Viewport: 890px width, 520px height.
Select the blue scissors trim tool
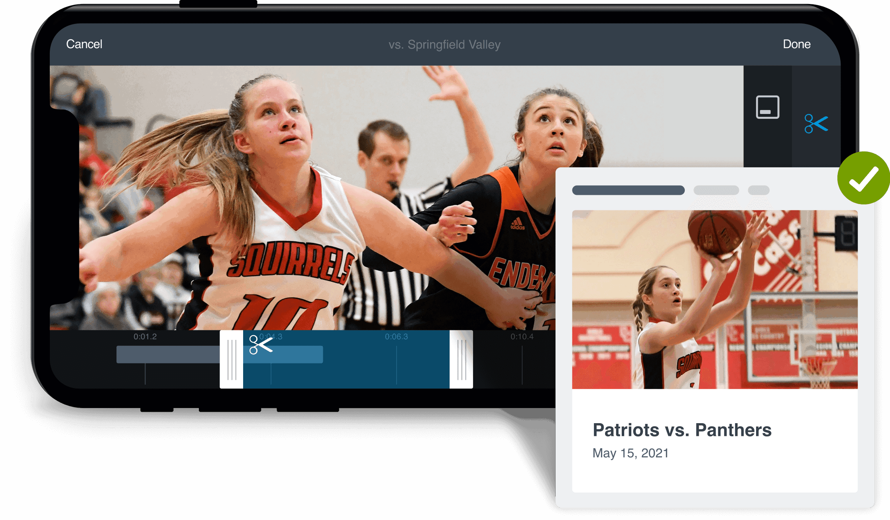coord(816,124)
